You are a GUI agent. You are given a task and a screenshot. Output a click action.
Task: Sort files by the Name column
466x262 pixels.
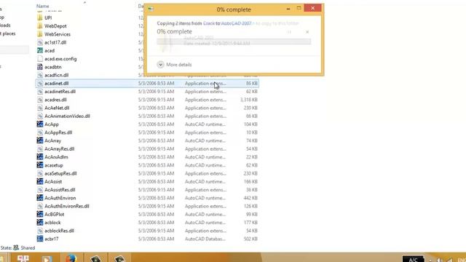[x=43, y=6]
